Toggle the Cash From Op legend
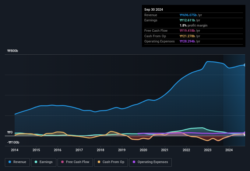The height and width of the screenshot is (171, 250). pyautogui.click(x=111, y=162)
